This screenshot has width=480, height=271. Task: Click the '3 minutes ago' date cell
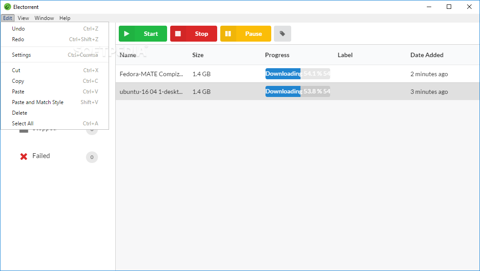(x=429, y=92)
